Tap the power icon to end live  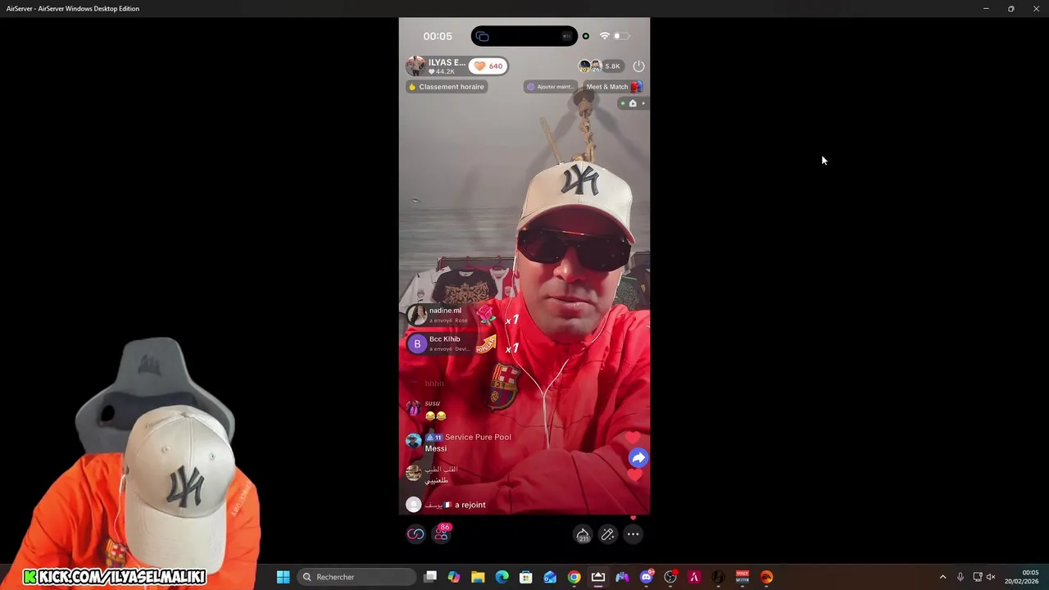click(x=638, y=66)
